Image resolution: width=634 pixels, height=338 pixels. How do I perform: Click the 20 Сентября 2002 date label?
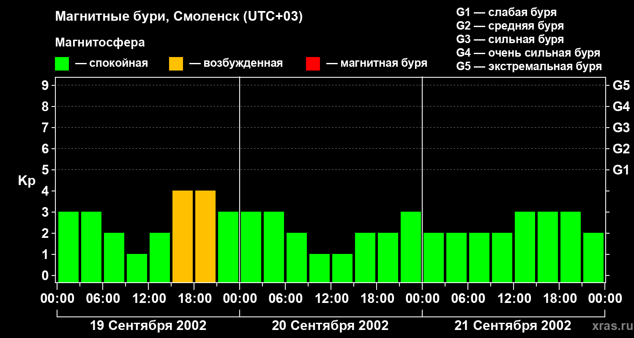coord(330,326)
